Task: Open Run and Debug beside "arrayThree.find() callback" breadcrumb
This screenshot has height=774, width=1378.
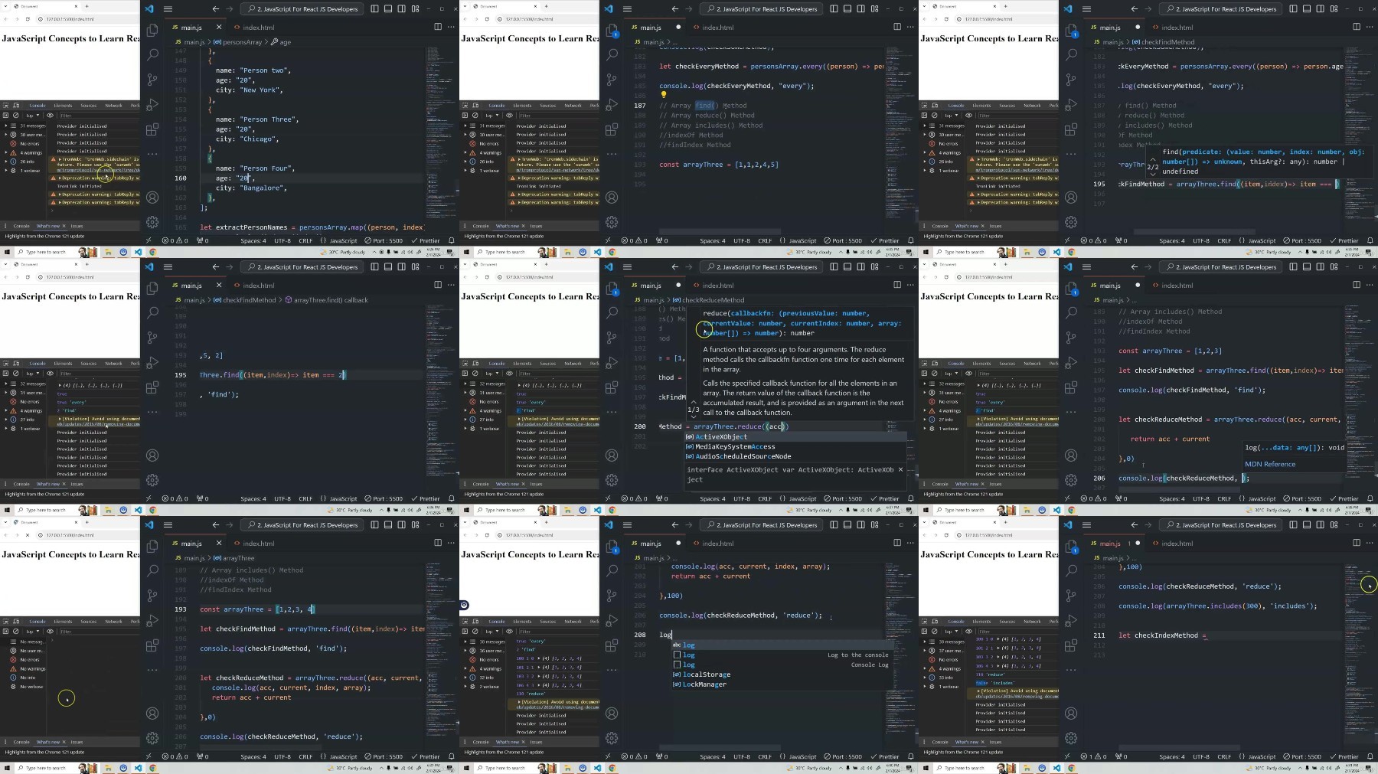Action: click(152, 362)
